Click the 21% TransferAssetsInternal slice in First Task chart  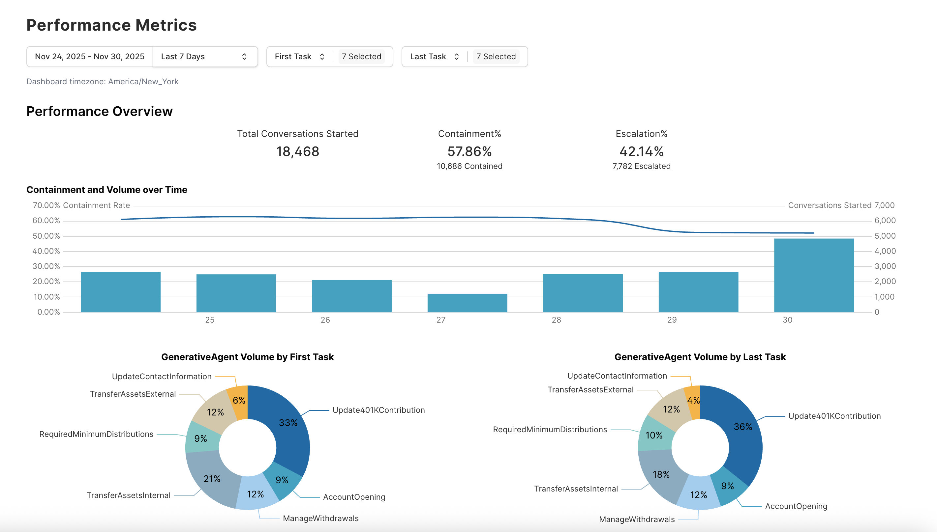coord(212,479)
